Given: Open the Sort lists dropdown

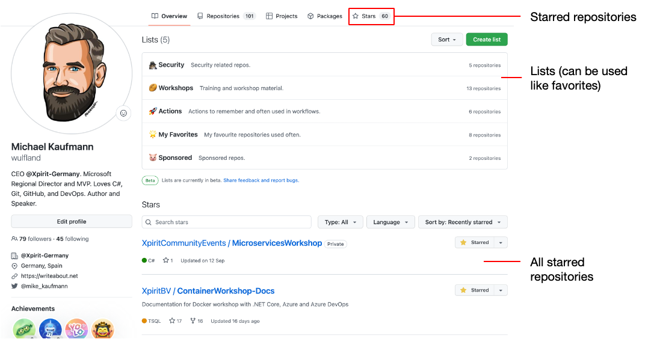Looking at the screenshot, I should (x=447, y=39).
